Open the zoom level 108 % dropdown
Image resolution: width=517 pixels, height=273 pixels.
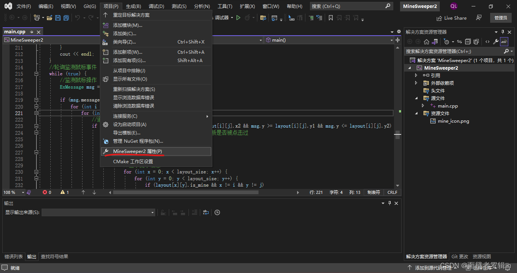tap(23, 192)
